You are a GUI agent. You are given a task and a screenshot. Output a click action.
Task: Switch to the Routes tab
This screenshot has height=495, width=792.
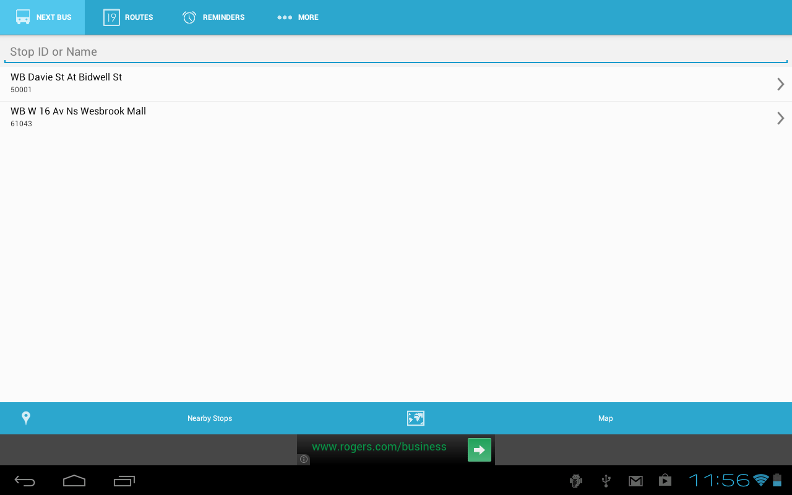[128, 17]
